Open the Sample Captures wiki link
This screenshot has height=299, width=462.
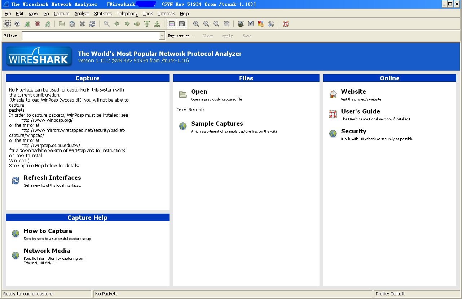pyautogui.click(x=217, y=124)
